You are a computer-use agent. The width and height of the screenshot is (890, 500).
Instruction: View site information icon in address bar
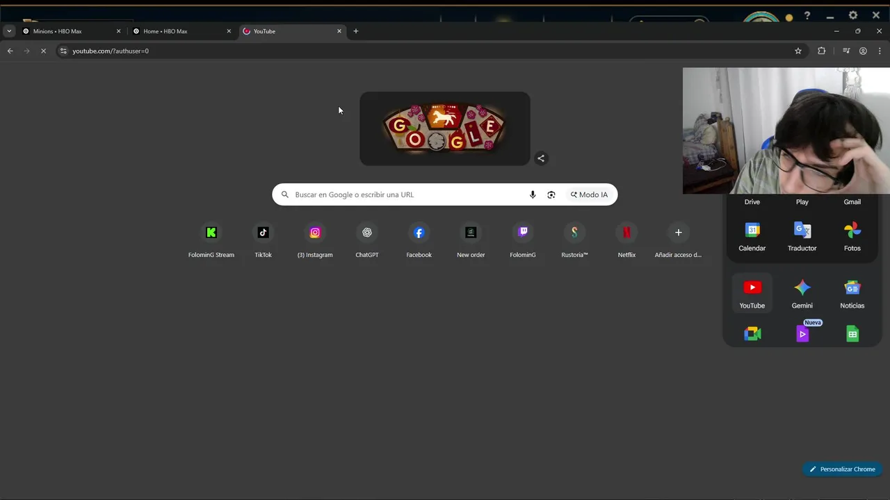click(x=63, y=51)
